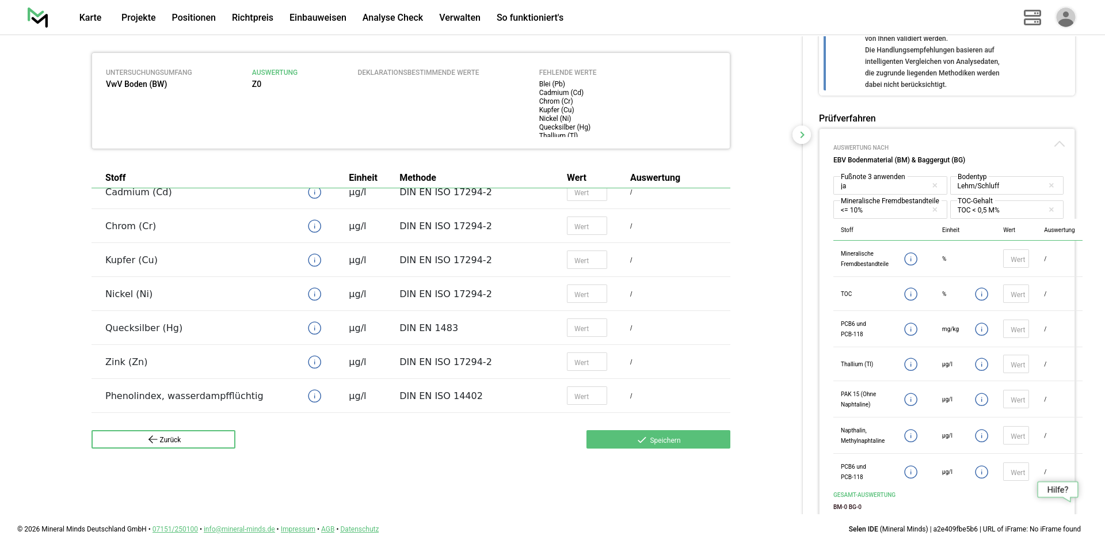Screen dimensions: 1105x543
Task: Go to Einbauweisen menu item
Action: click(318, 17)
